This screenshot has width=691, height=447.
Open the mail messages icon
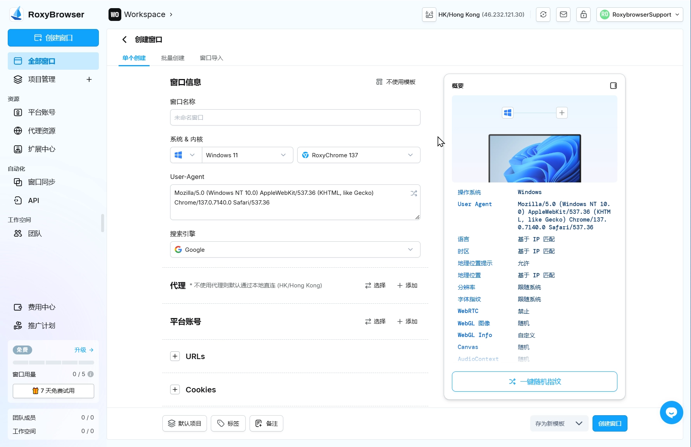[x=563, y=15]
